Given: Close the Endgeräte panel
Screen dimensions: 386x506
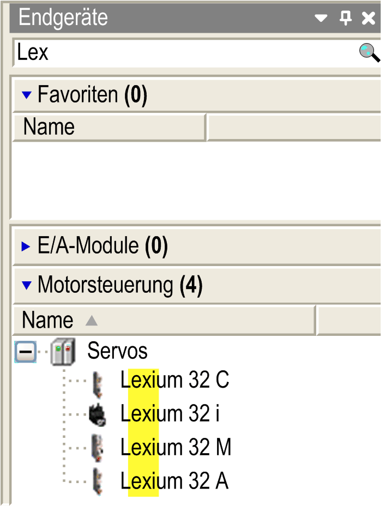Looking at the screenshot, I should (368, 18).
